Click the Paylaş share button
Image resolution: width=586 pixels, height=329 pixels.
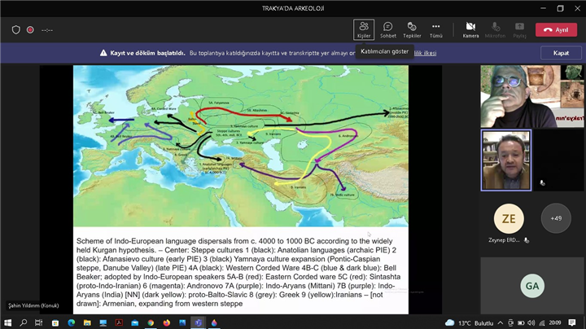[x=519, y=30]
